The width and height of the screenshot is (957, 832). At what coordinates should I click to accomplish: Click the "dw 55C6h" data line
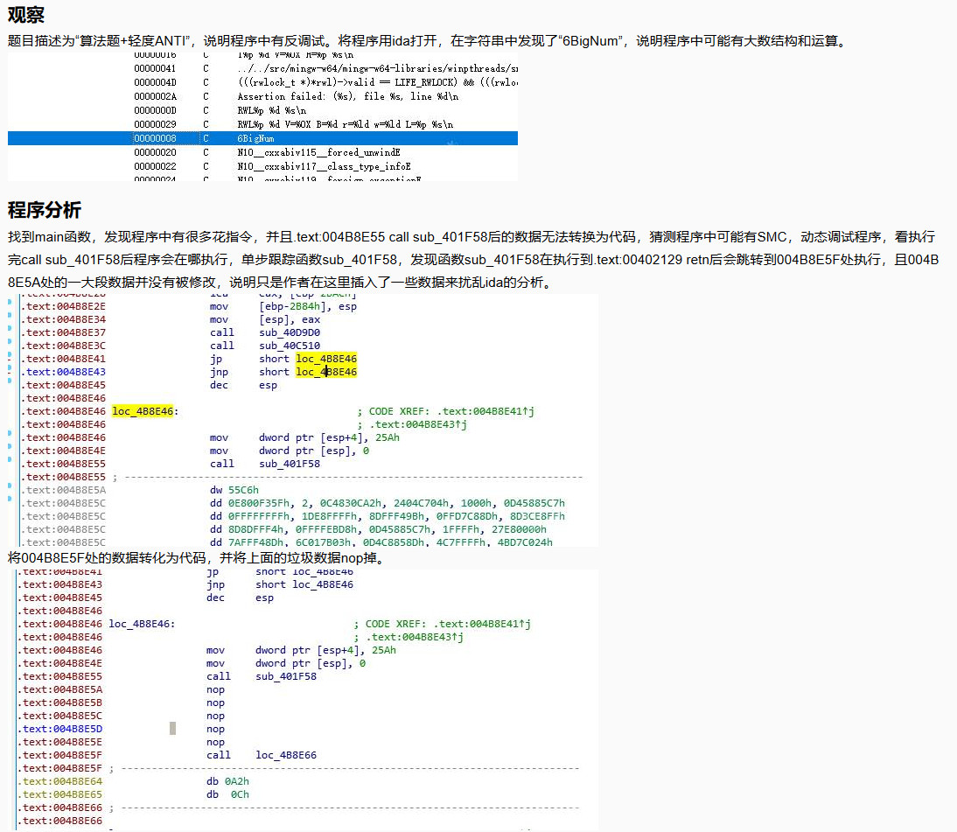234,490
